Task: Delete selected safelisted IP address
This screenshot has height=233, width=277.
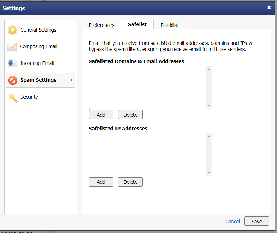Action: pos(130,182)
